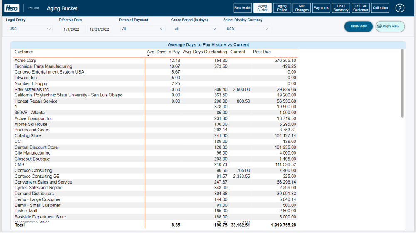416x233 pixels.
Task: Open the Aging Period tab
Action: click(x=282, y=8)
